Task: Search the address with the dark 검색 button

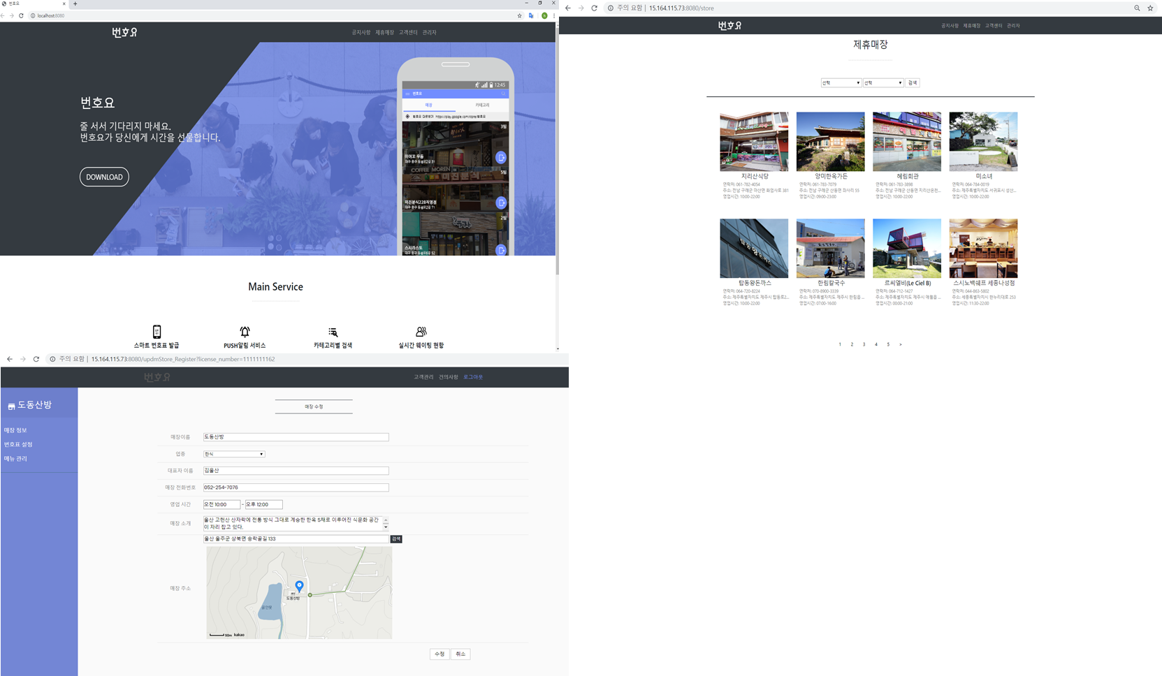Action: coord(396,539)
